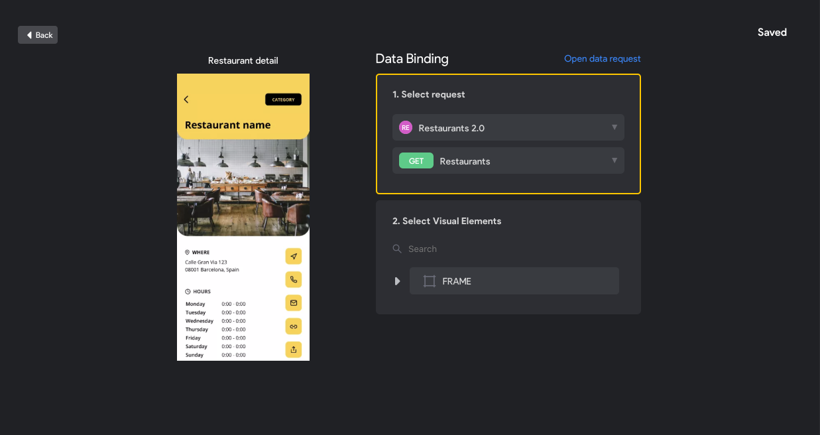This screenshot has height=435, width=820.
Task: Click the RE avatar badge icon
Action: pos(405,127)
